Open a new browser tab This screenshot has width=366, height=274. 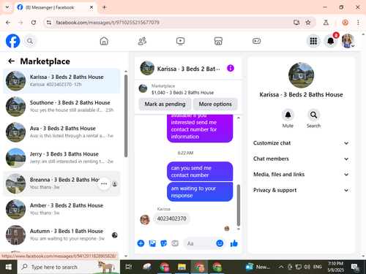[x=104, y=7]
